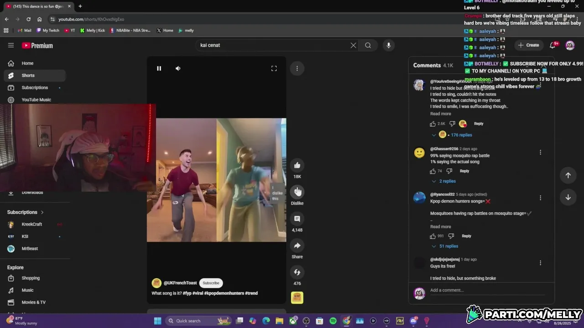The width and height of the screenshot is (584, 328).
Task: Toggle the YouTube hamburger guide menu
Action: tap(11, 45)
